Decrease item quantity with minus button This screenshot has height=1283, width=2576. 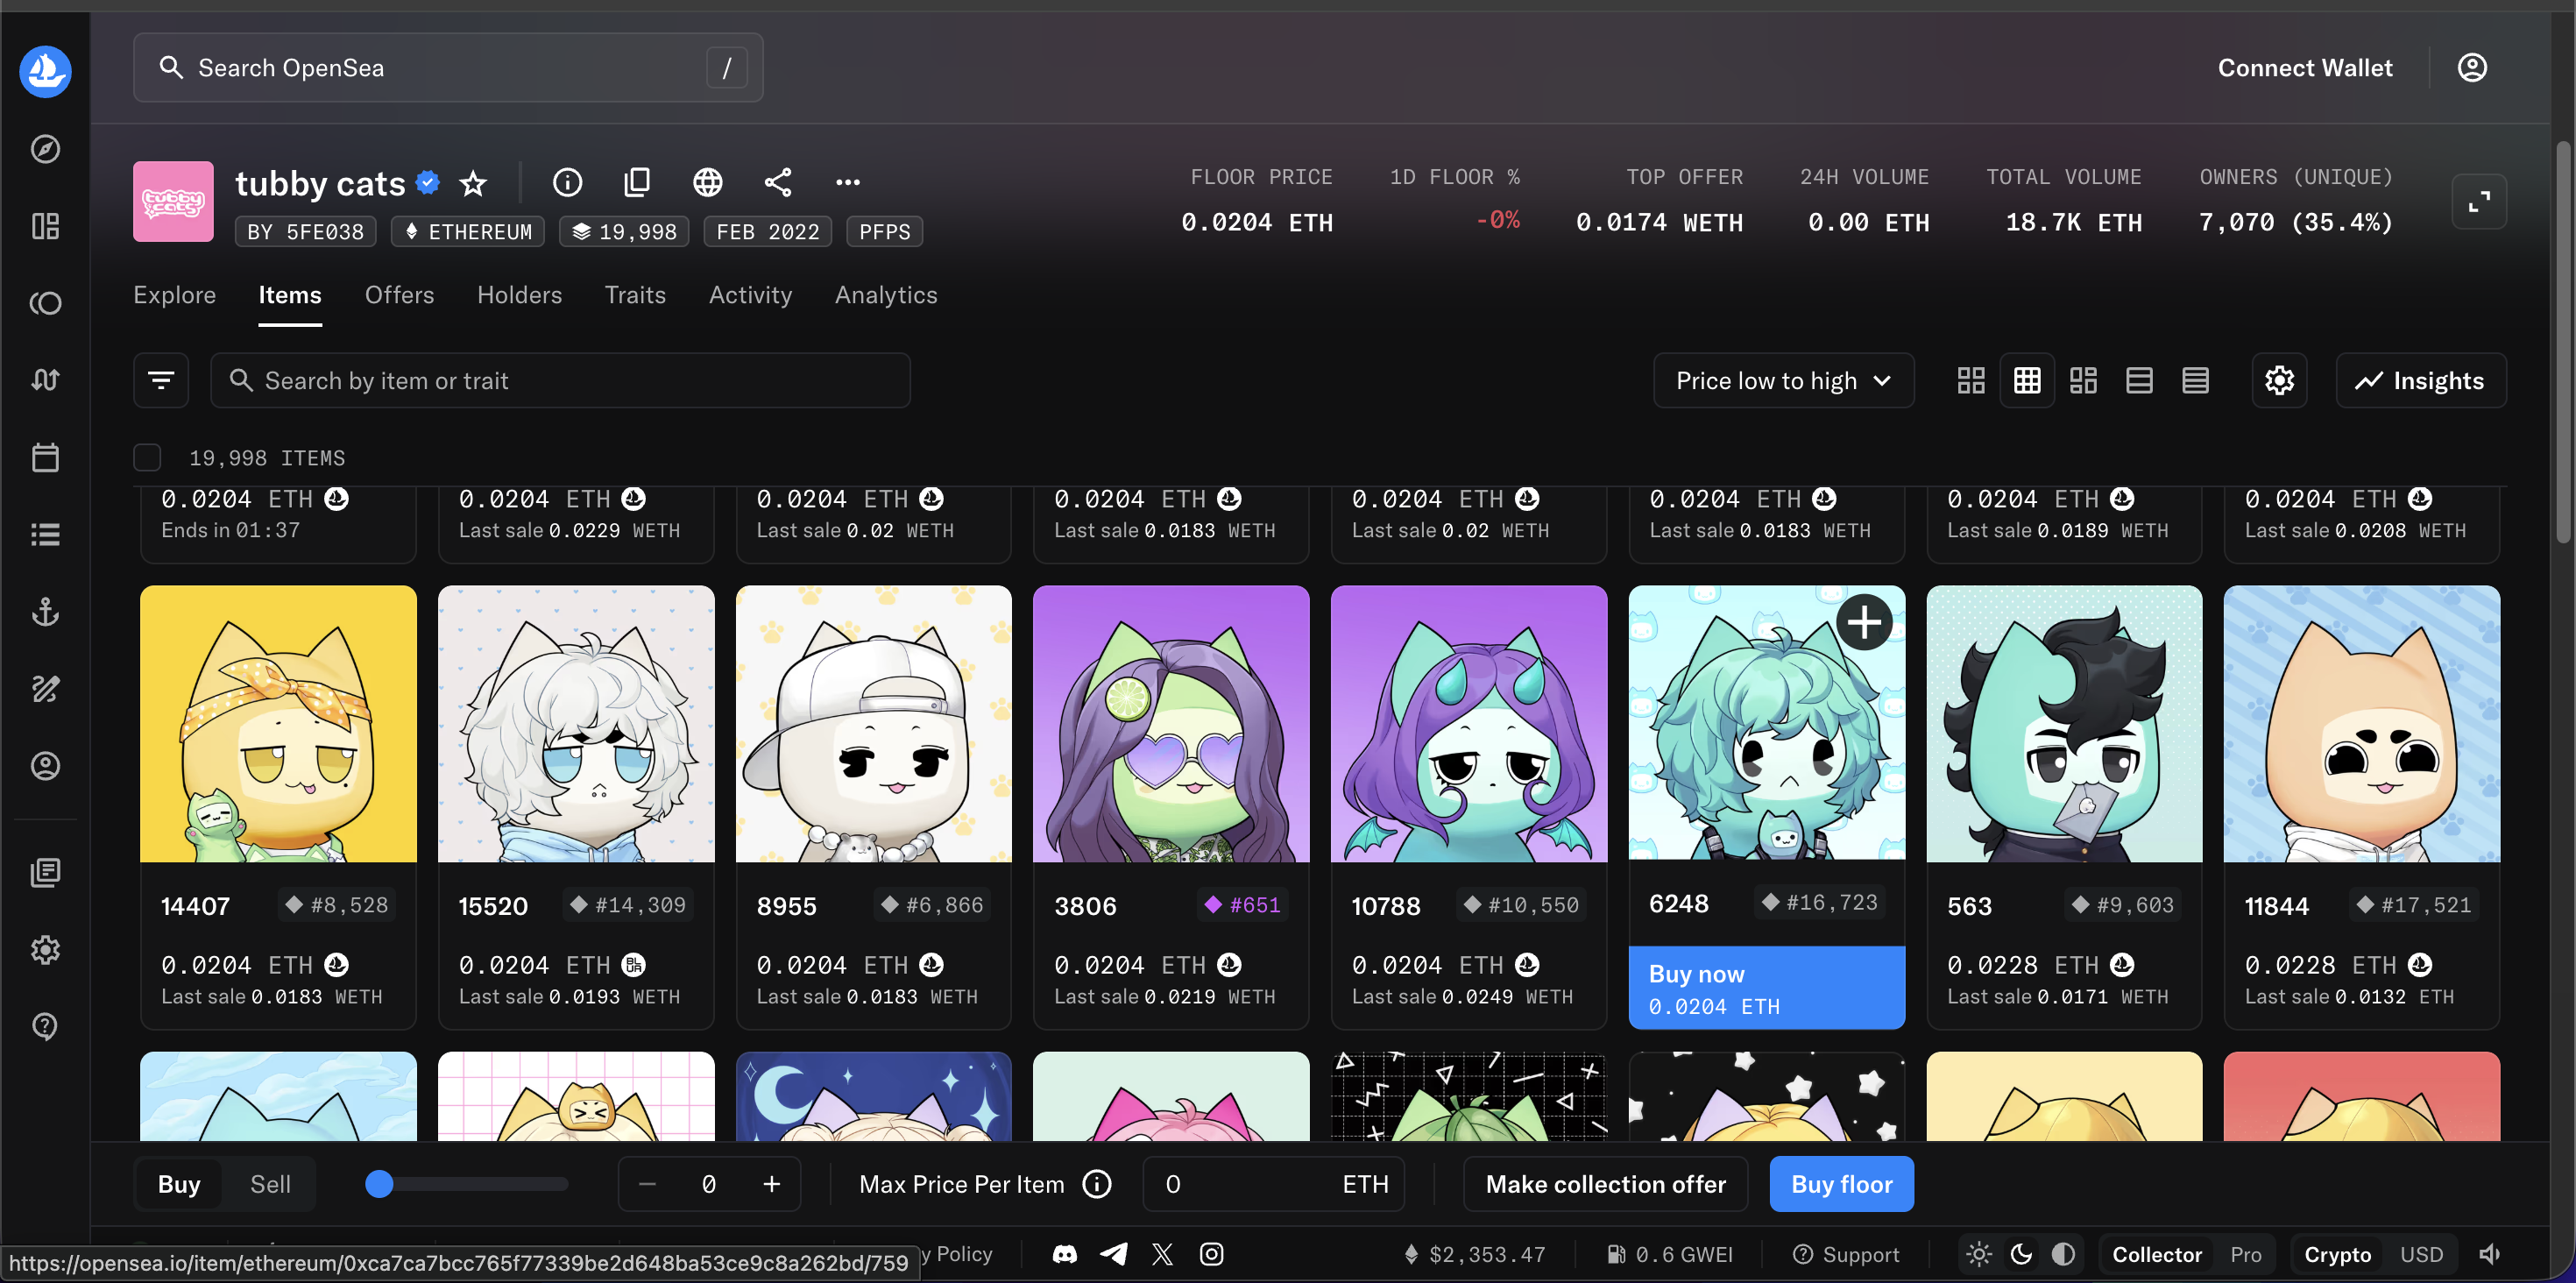pyautogui.click(x=647, y=1184)
